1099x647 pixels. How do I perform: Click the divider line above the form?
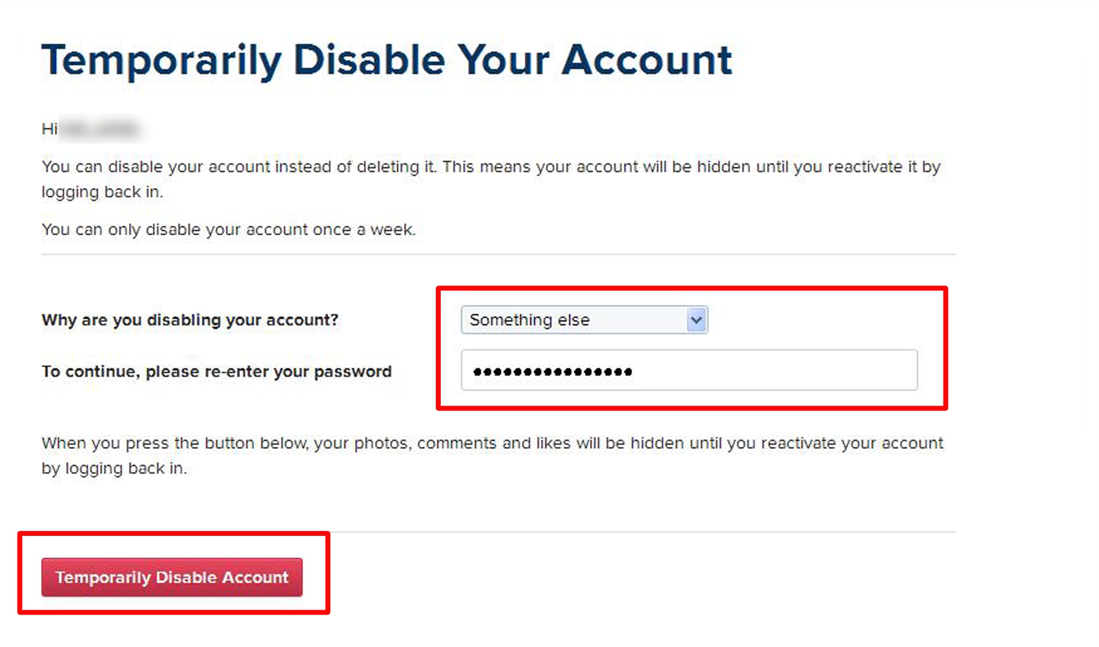498,255
